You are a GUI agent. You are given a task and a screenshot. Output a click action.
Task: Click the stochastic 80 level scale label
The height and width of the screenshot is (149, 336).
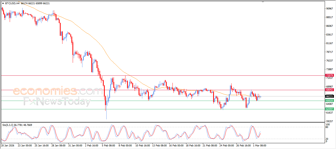(x=327, y=127)
